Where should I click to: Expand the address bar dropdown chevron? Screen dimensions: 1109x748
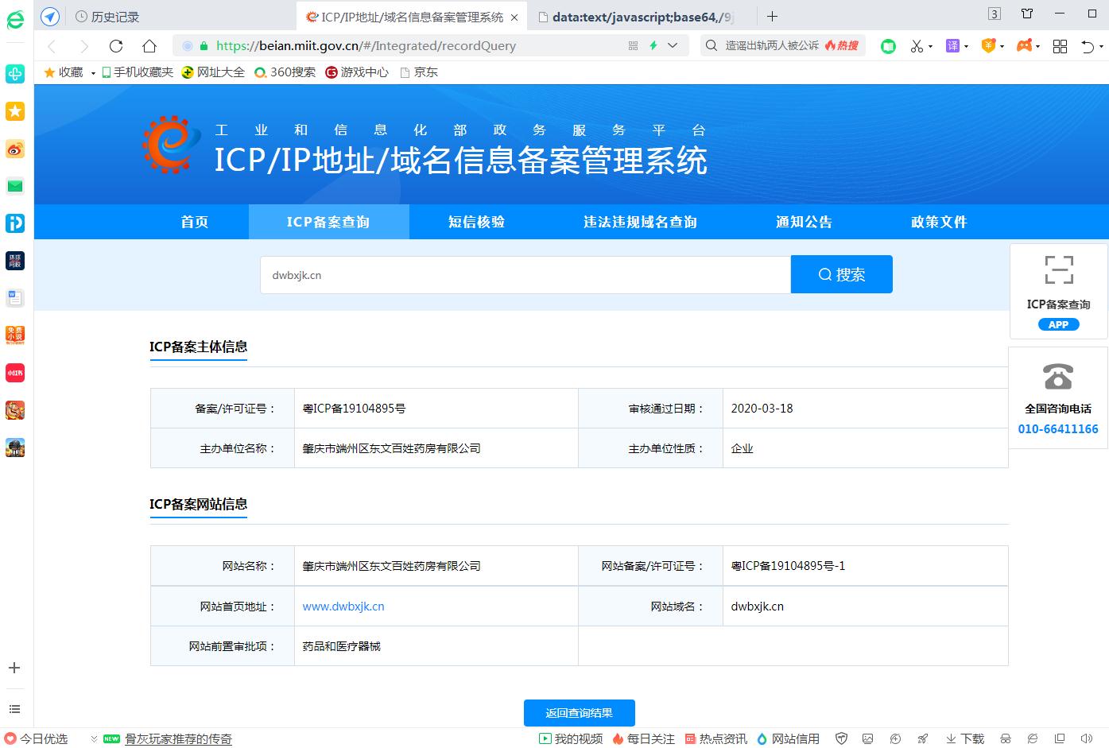pos(673,46)
